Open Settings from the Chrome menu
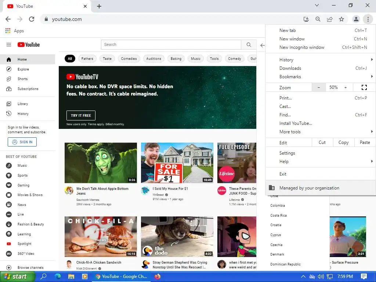376x282 pixels. (321, 153)
